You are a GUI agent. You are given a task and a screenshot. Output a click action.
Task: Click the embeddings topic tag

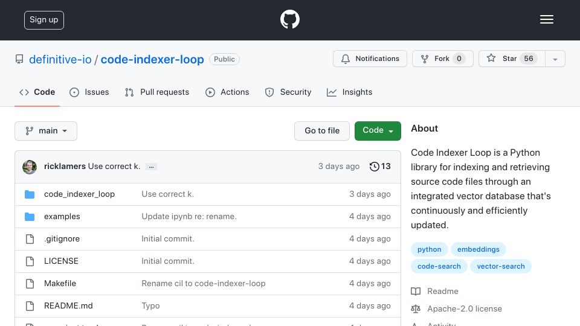(x=478, y=249)
